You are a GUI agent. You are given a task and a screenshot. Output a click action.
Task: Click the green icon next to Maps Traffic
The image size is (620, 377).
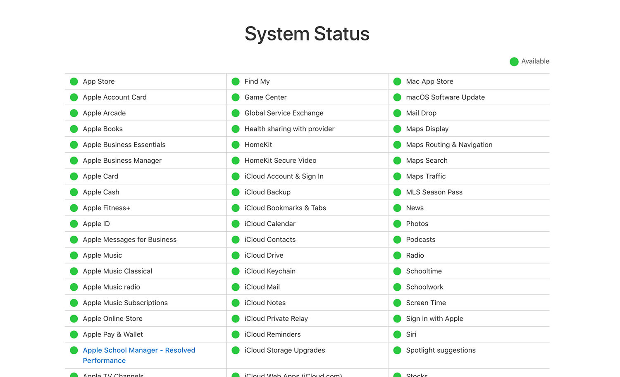pos(397,176)
